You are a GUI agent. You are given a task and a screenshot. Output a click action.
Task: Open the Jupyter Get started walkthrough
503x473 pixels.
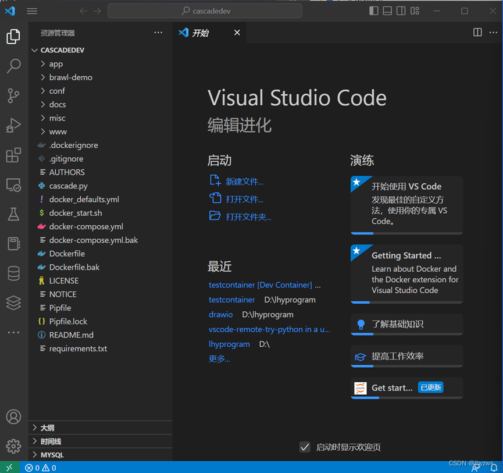click(x=406, y=388)
